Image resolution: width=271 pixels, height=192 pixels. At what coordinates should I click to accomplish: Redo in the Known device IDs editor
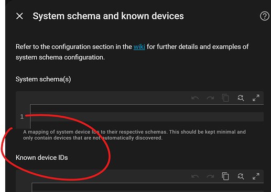point(210,176)
